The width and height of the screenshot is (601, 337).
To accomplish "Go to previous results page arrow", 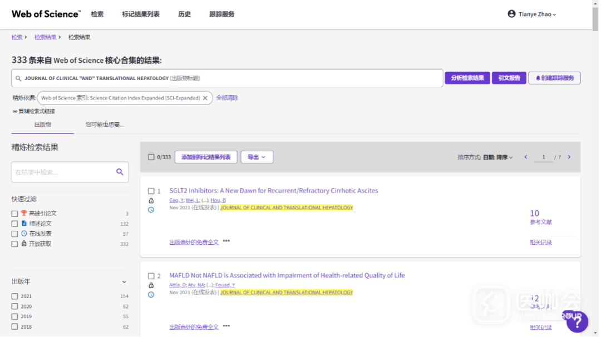I will pyautogui.click(x=526, y=157).
